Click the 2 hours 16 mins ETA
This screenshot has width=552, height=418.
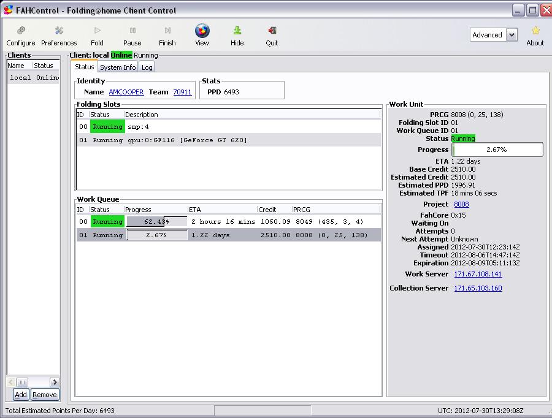(223, 222)
